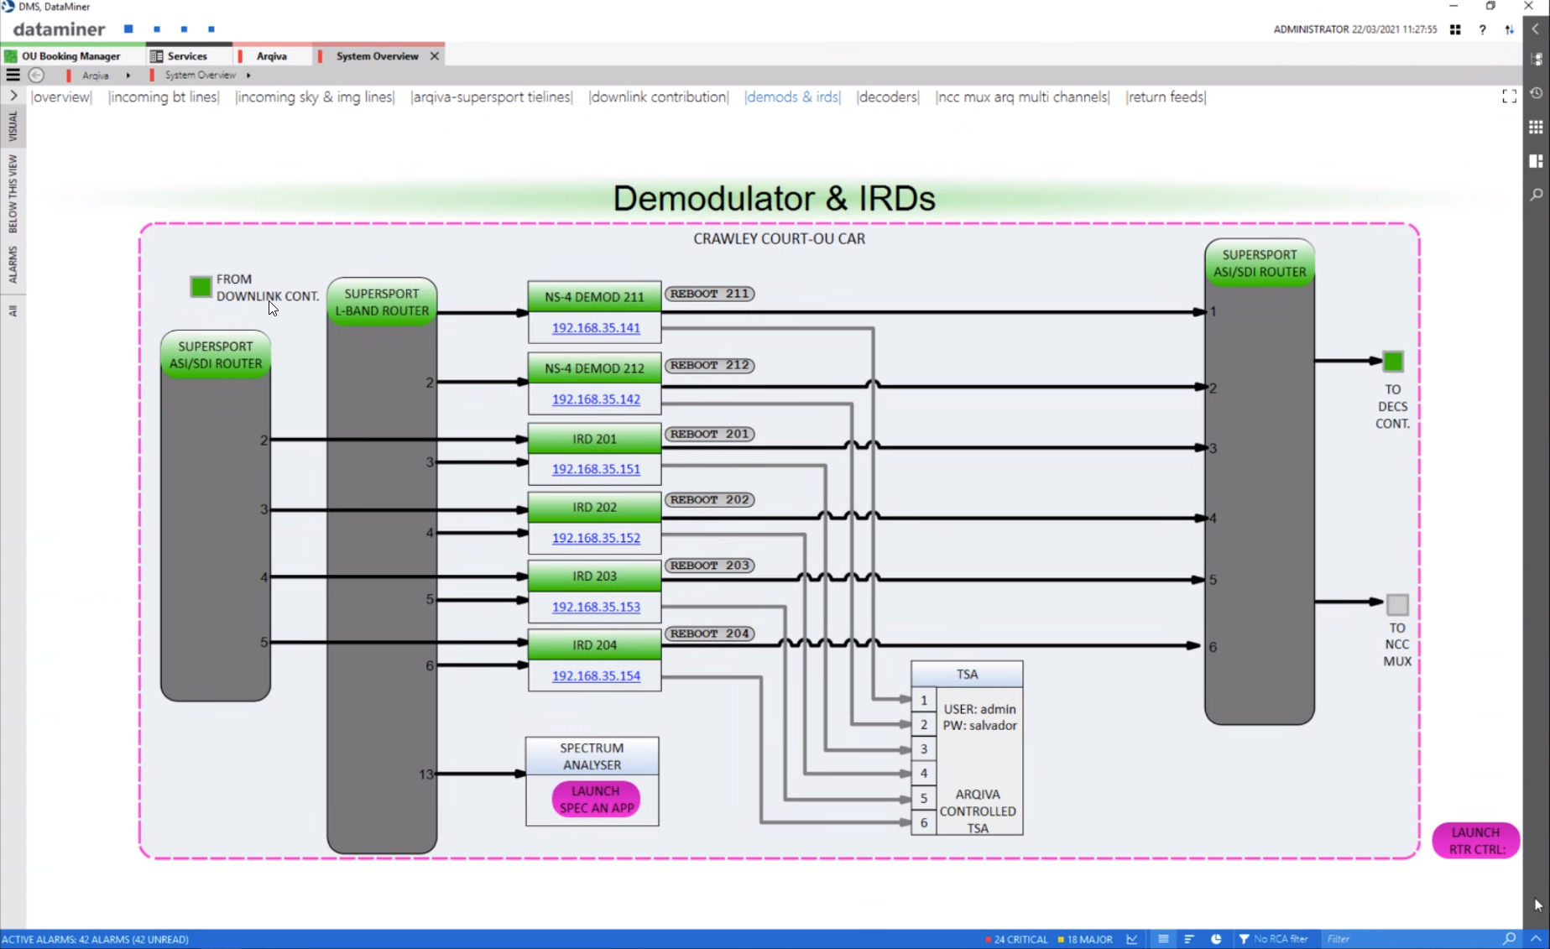Open the 192.168.35.152 link
The width and height of the screenshot is (1550, 949).
point(596,538)
